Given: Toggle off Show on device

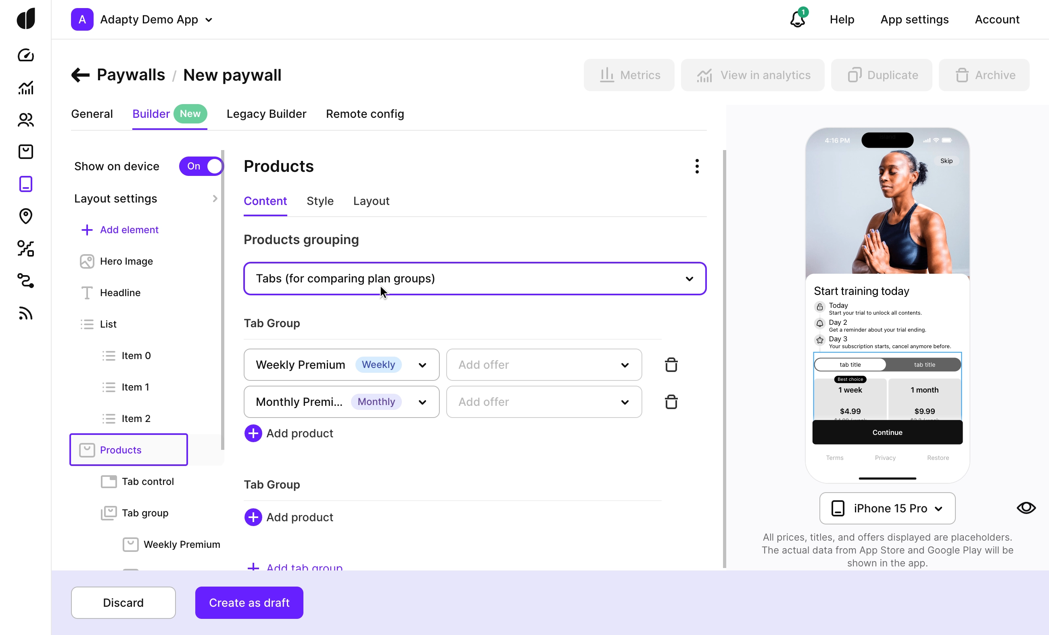Looking at the screenshot, I should point(201,166).
